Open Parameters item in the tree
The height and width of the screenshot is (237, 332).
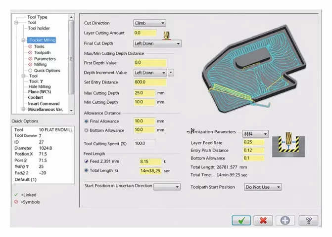click(45, 59)
